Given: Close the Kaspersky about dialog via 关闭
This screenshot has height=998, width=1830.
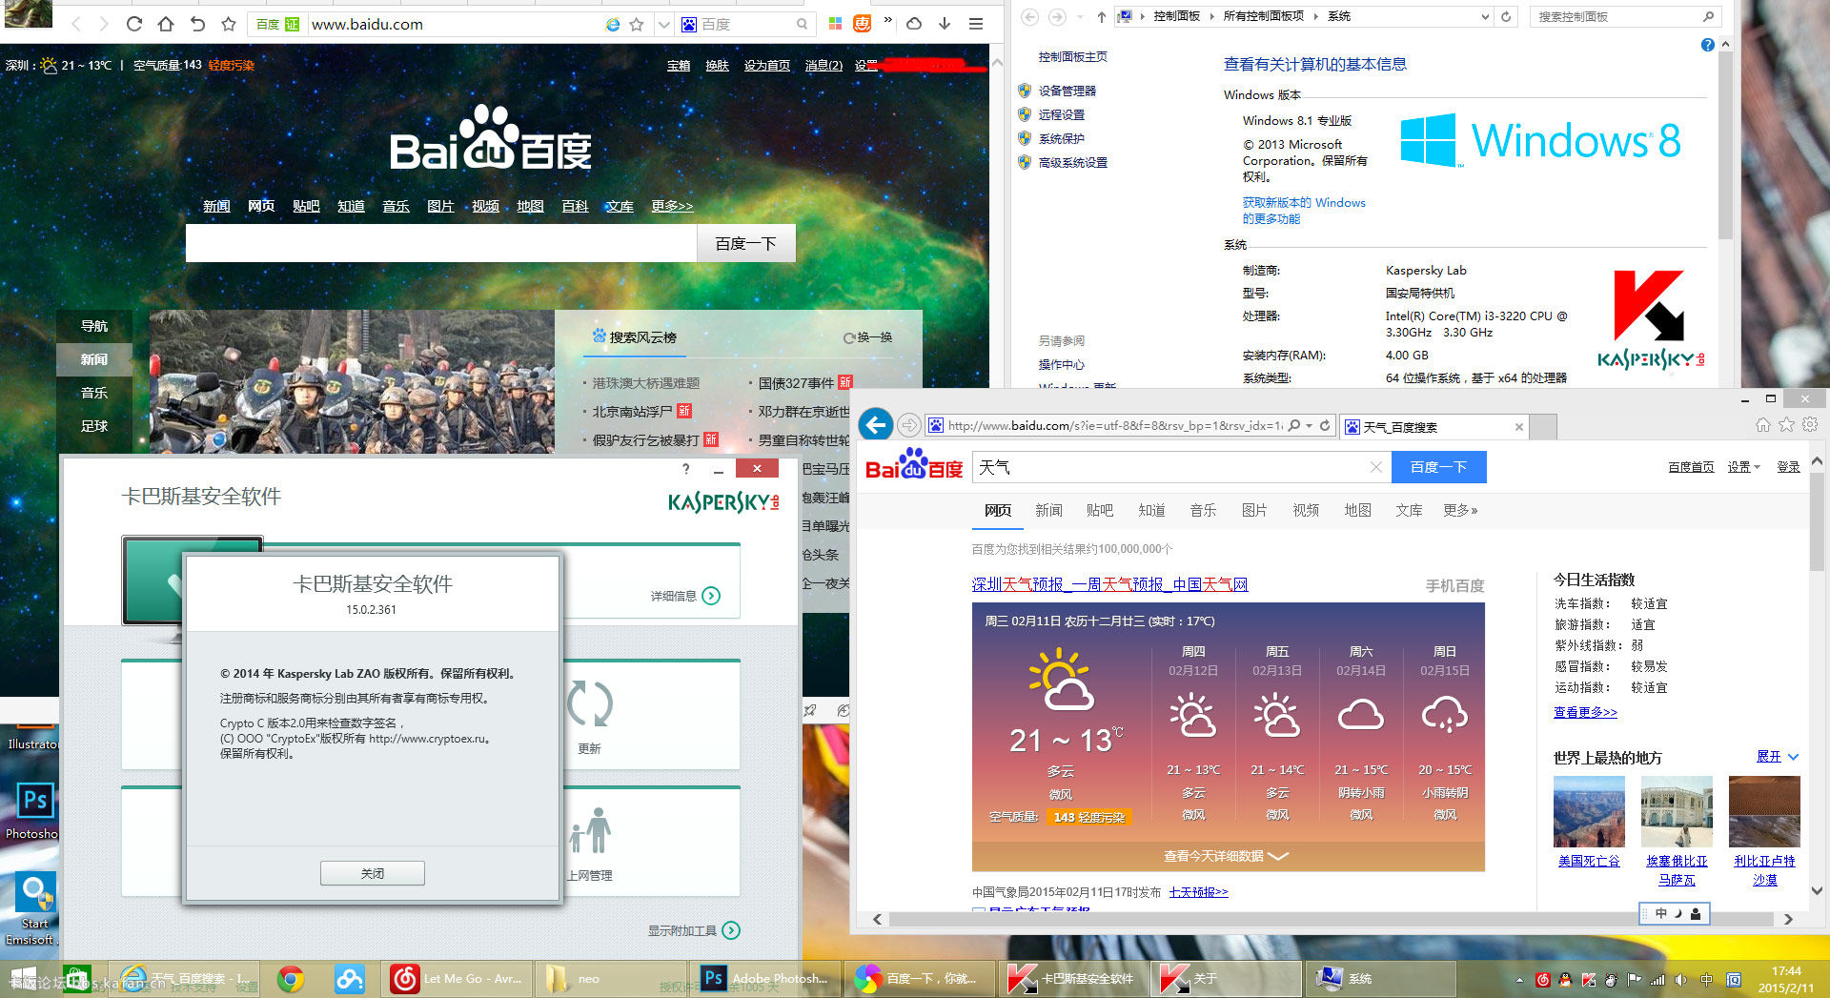Looking at the screenshot, I should pos(373,873).
